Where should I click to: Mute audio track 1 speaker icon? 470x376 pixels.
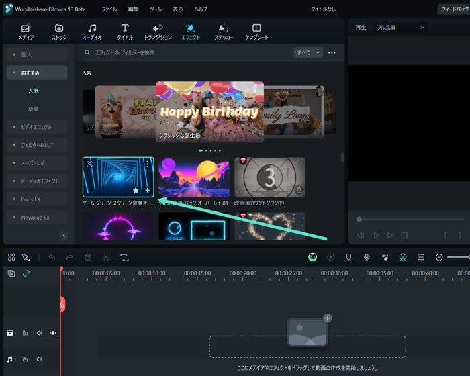pos(39,359)
